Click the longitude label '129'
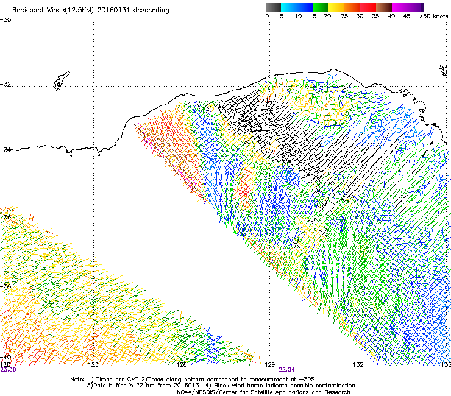This screenshot has width=451, height=396. (270, 365)
